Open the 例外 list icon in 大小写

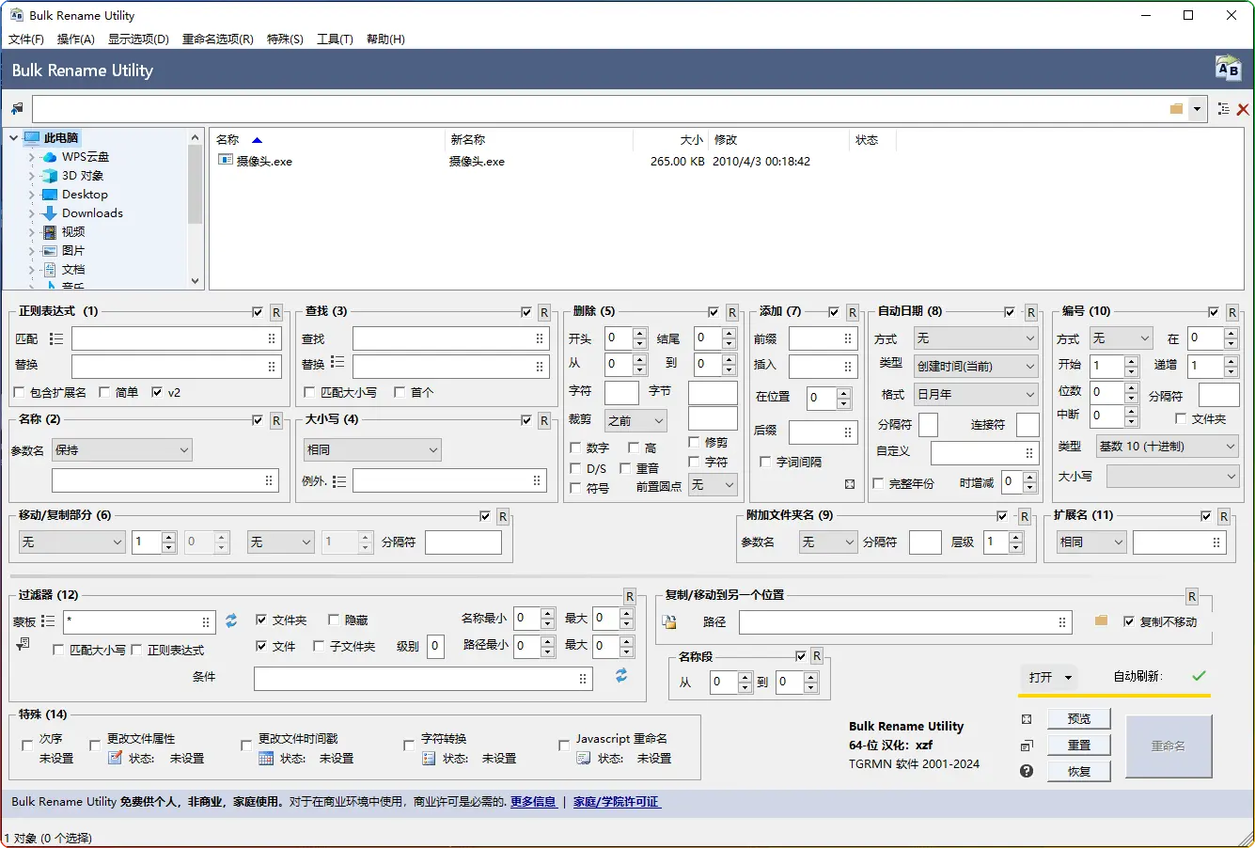coord(339,481)
